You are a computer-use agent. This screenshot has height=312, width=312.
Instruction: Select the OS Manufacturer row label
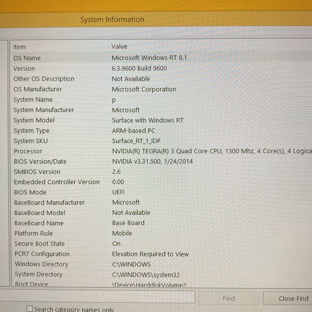tap(38, 89)
